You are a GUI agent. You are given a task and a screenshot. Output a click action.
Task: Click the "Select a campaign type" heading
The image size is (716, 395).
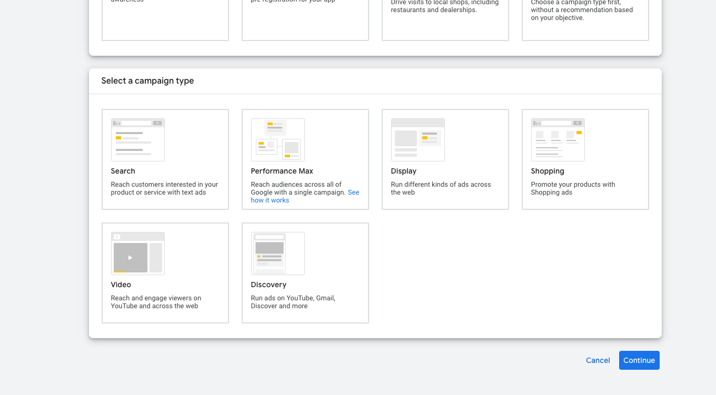pyautogui.click(x=148, y=81)
